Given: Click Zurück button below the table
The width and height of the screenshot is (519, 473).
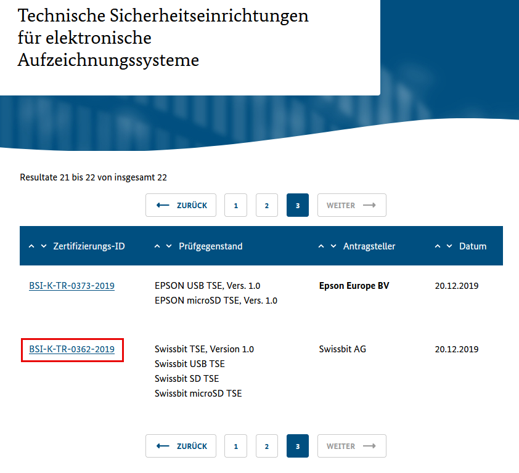Looking at the screenshot, I should (181, 446).
